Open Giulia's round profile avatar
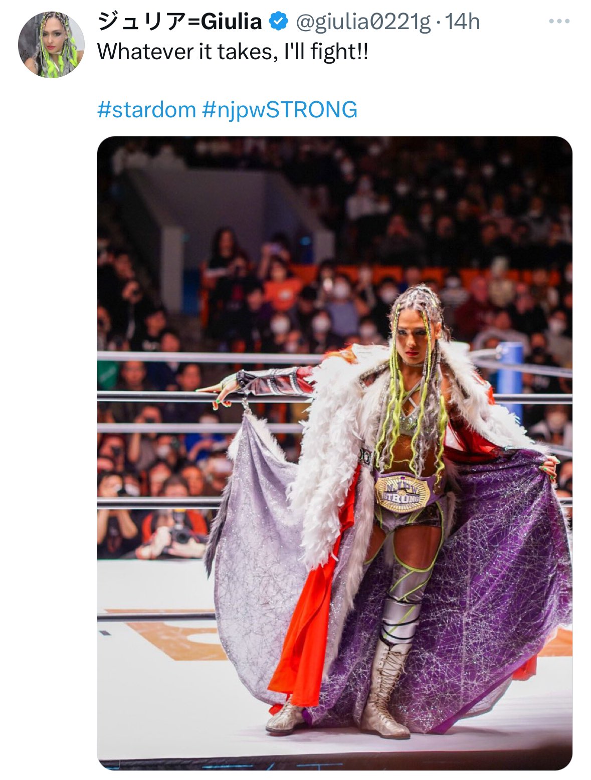 point(51,45)
